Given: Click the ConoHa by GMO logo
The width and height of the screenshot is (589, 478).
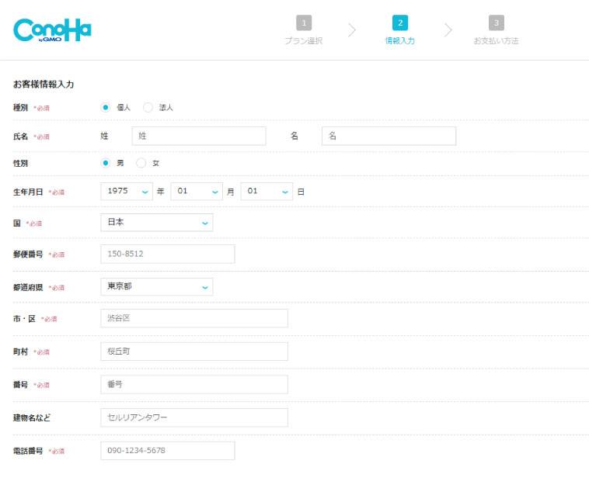Looking at the screenshot, I should coord(52,29).
